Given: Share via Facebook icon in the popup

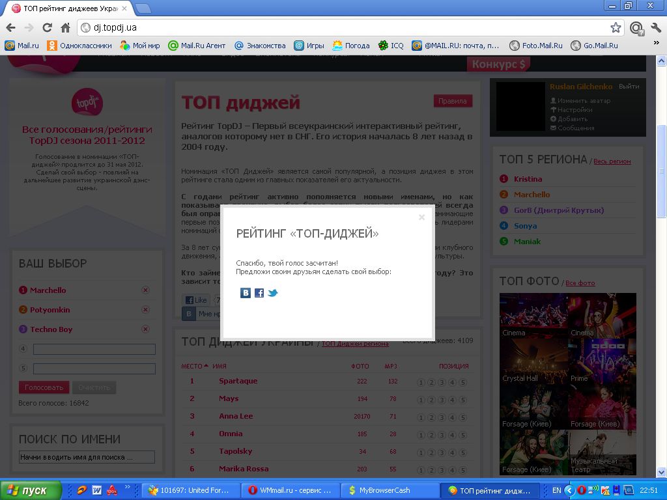Looking at the screenshot, I should (259, 293).
